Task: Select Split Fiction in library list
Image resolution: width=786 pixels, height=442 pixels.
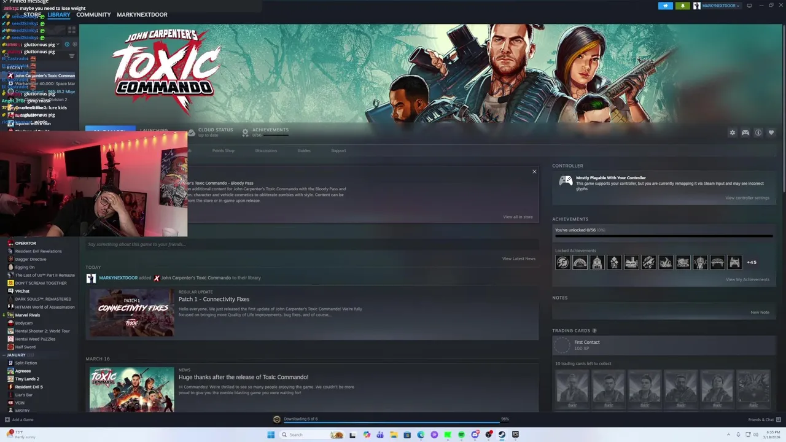Action: [26, 363]
